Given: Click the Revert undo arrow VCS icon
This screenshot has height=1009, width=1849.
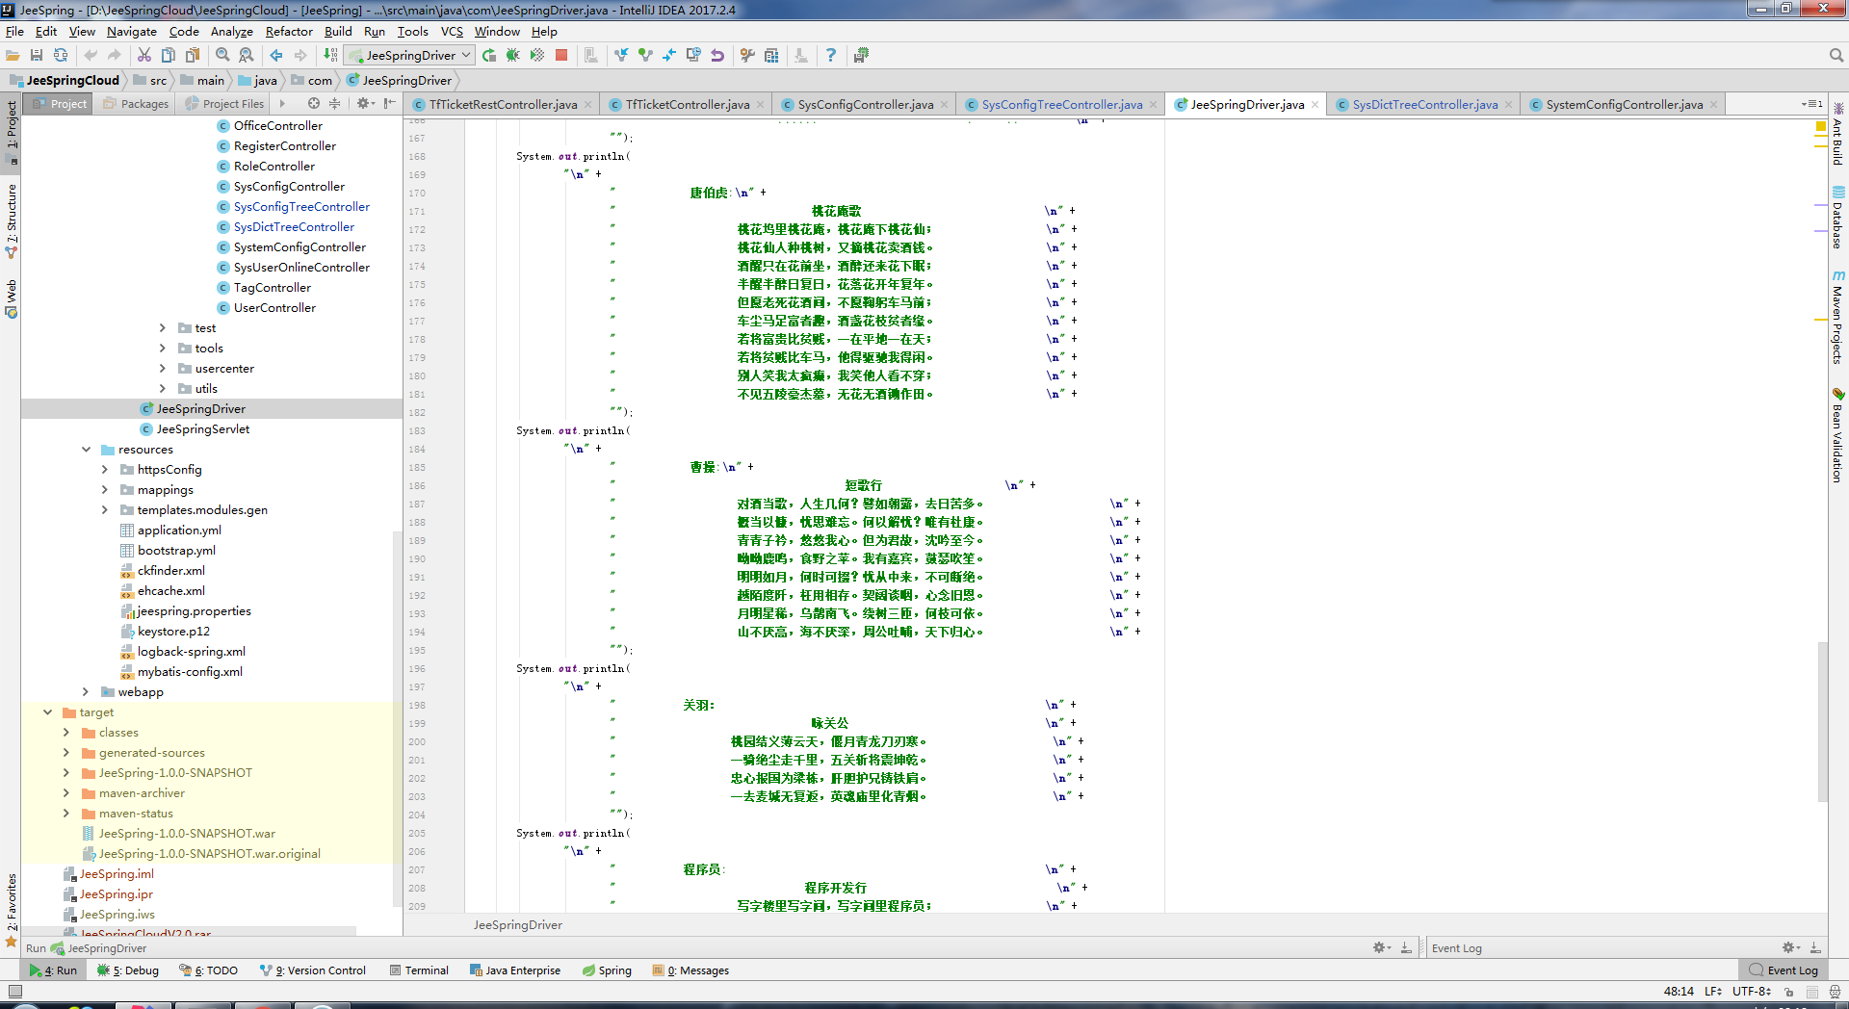Looking at the screenshot, I should [717, 56].
